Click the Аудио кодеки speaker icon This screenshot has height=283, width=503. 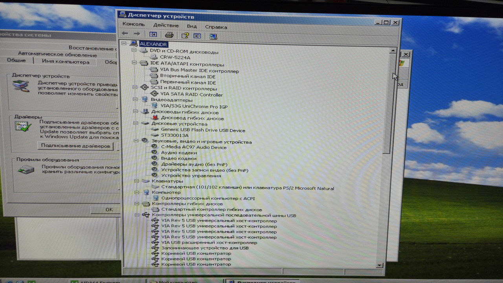click(155, 152)
